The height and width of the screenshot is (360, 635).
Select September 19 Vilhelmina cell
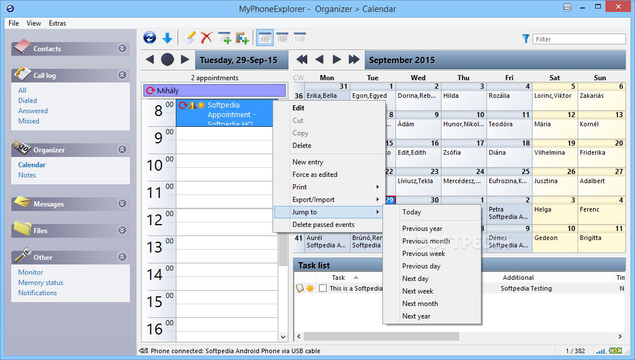point(555,153)
